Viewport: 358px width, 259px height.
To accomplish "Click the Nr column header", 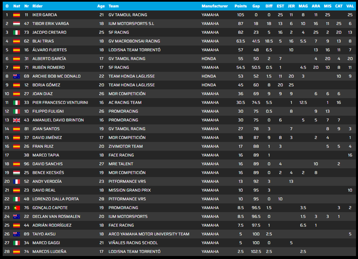I will pos(26,6).
